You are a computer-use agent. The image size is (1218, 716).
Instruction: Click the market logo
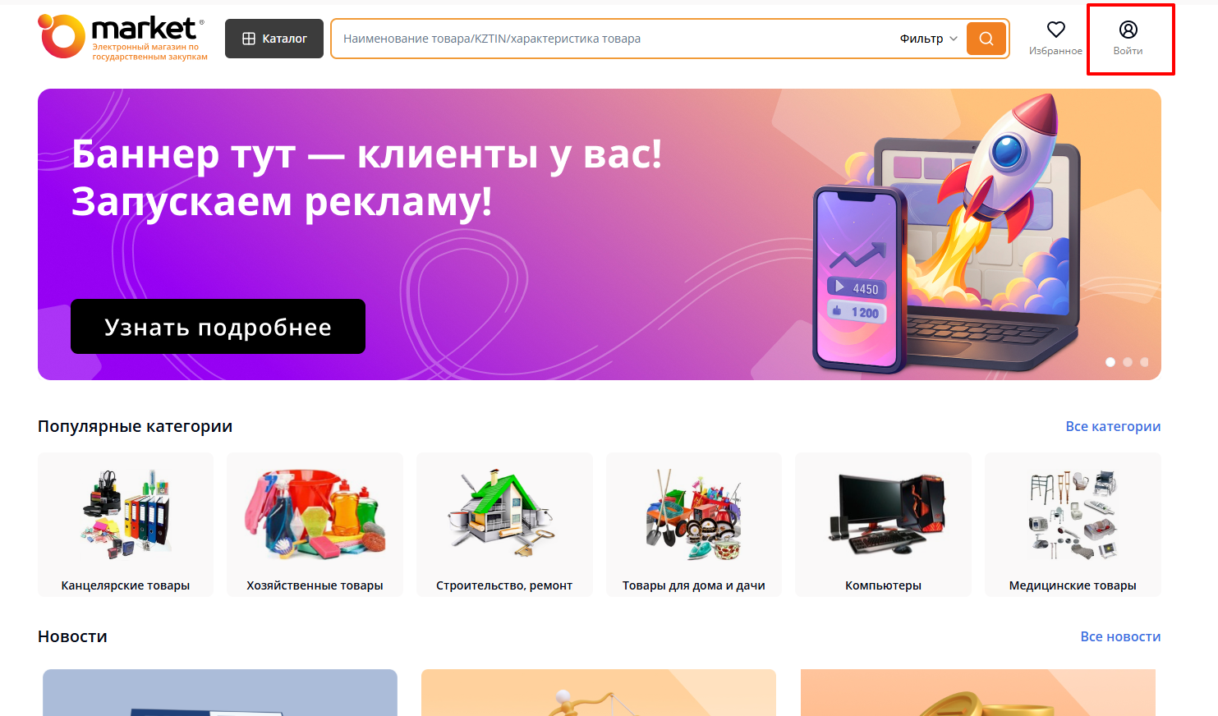[x=123, y=38]
